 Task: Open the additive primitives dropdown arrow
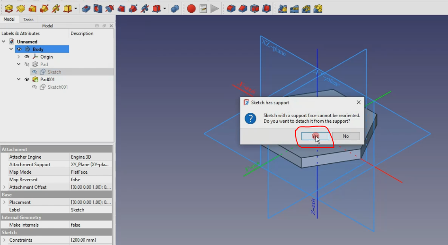76,9
